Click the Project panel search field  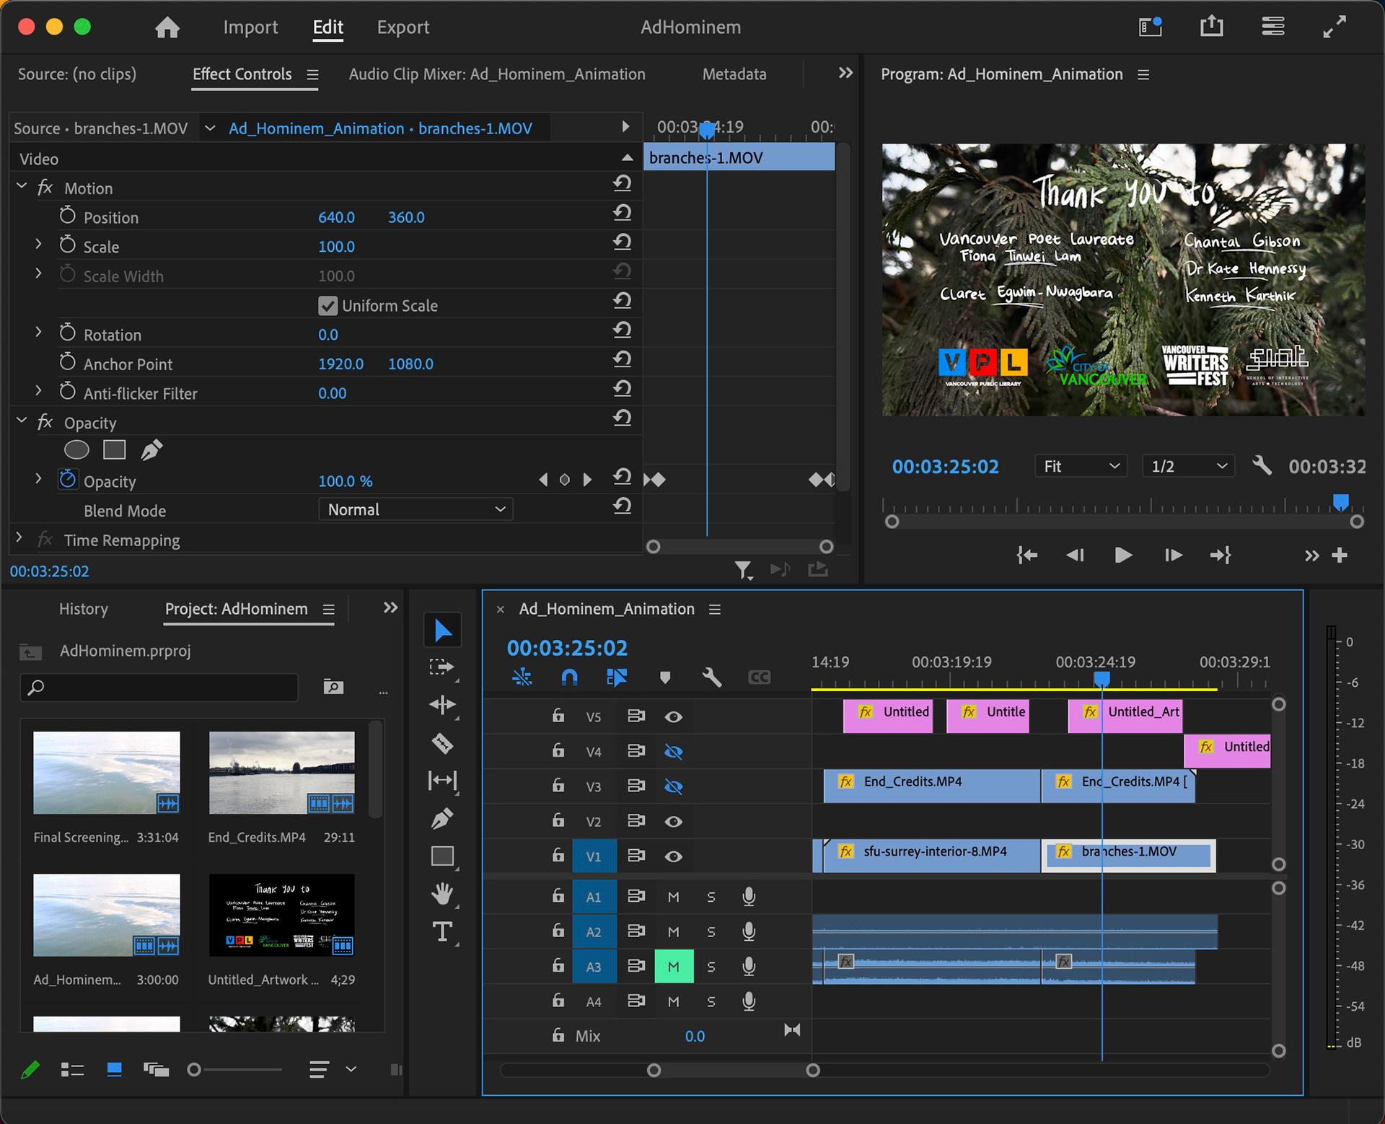click(x=159, y=687)
